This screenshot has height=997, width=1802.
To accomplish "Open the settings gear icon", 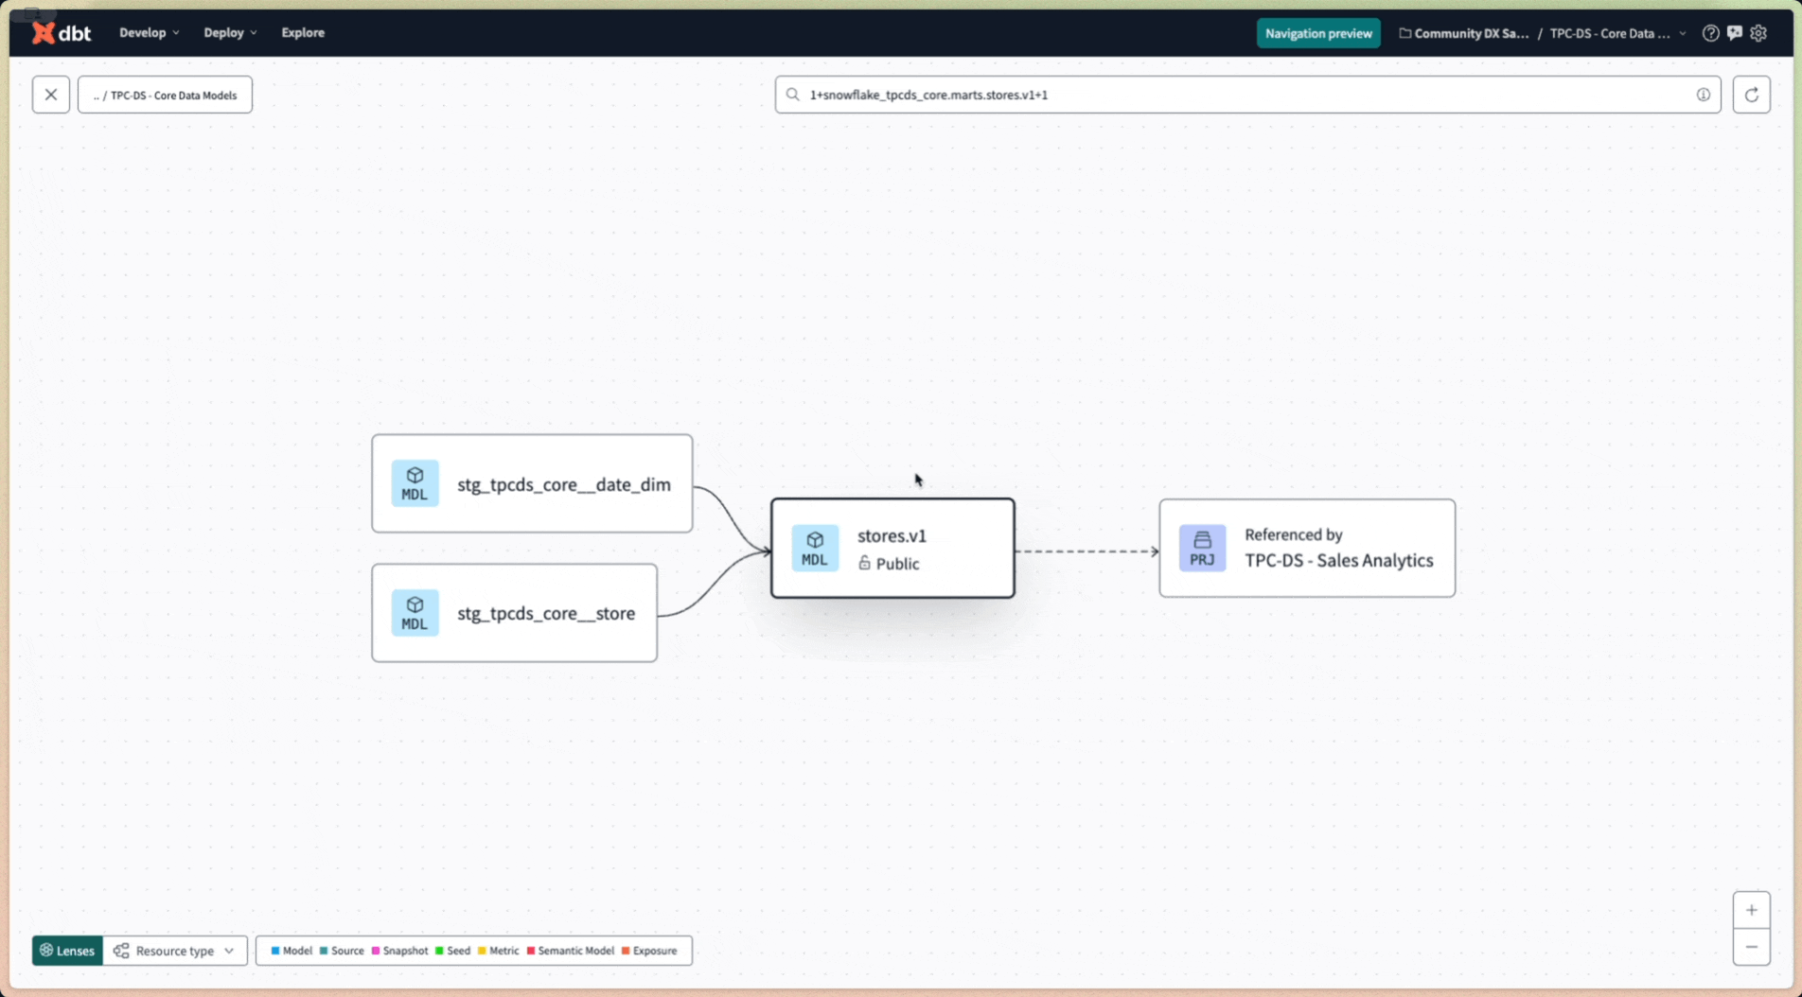I will pyautogui.click(x=1759, y=32).
